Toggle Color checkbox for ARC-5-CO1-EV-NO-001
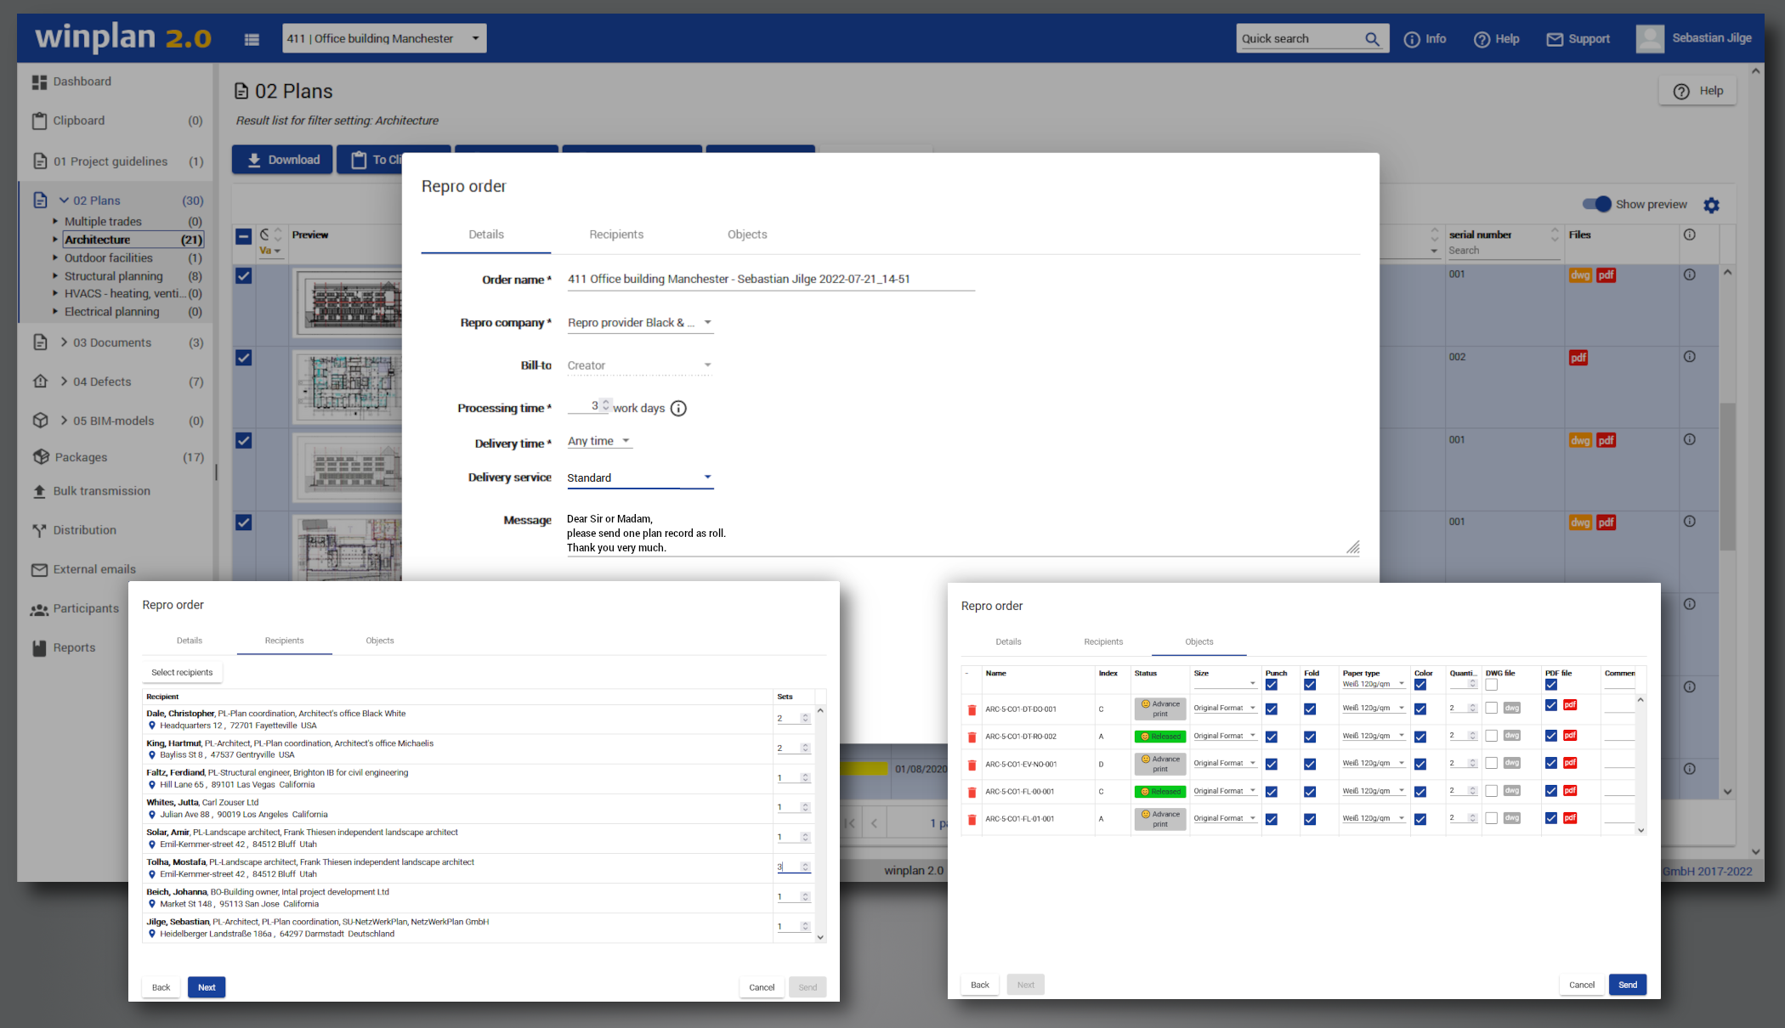1785x1028 pixels. (x=1420, y=764)
